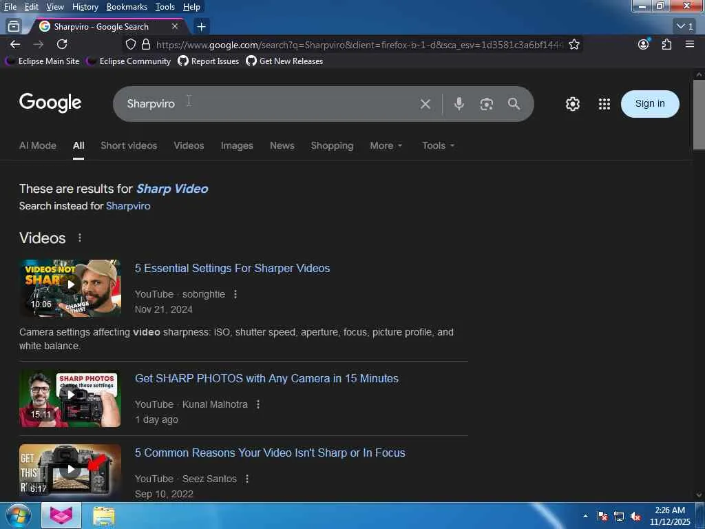
Task: Click the volume muted tray icon
Action: (635, 517)
